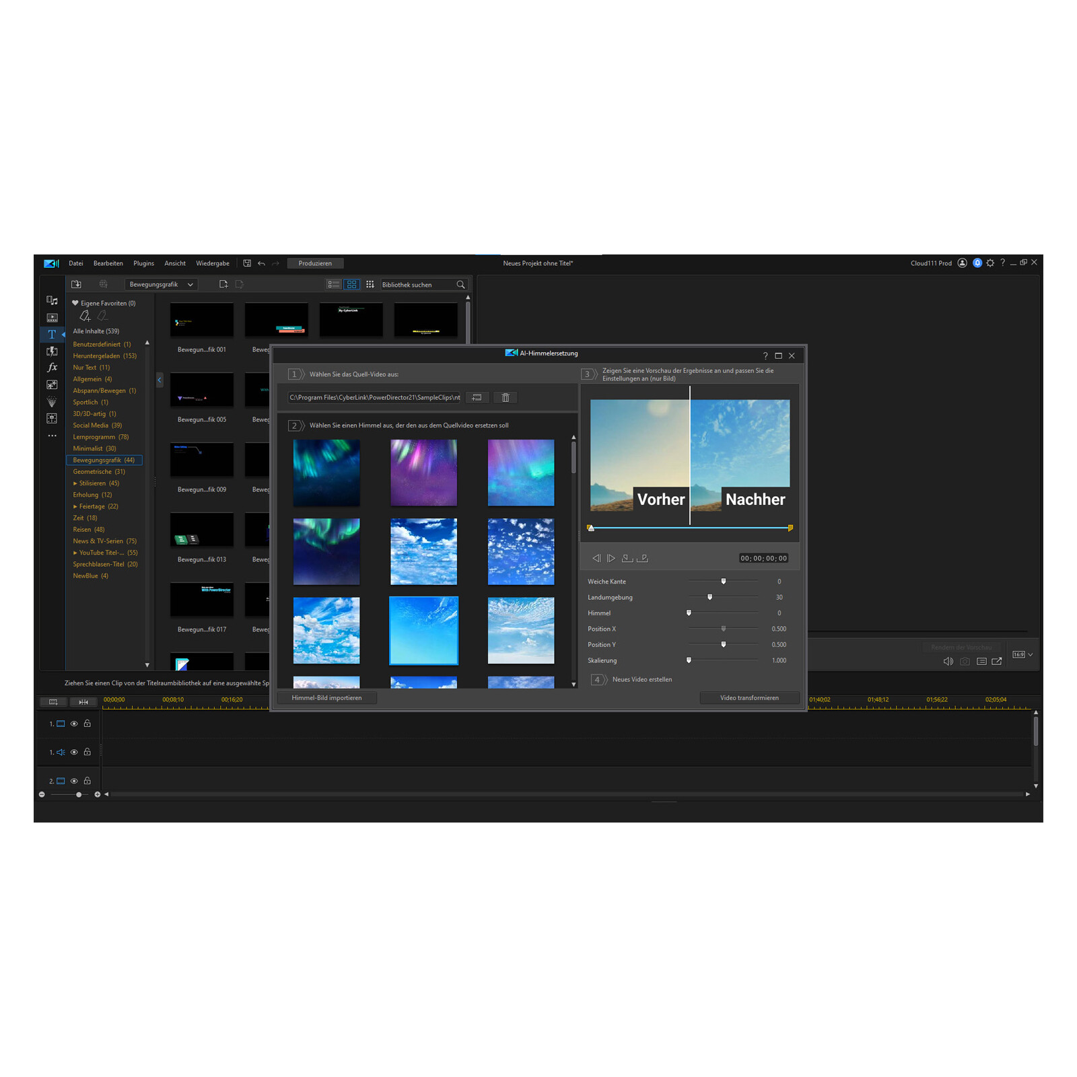
Task: Browse for source video file icon
Action: pyautogui.click(x=477, y=398)
